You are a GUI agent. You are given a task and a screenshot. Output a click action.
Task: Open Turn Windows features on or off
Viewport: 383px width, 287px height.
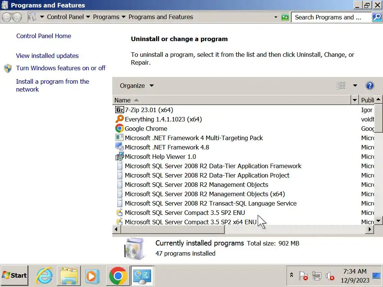(61, 68)
